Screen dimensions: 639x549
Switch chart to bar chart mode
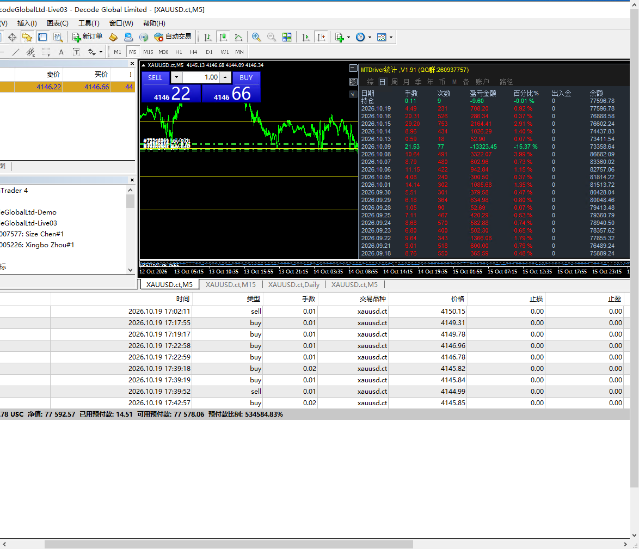208,37
